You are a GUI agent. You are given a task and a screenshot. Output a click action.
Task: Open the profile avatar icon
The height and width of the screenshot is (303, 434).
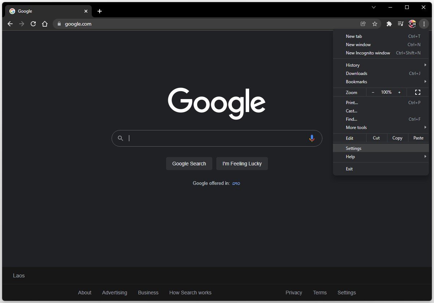(412, 24)
